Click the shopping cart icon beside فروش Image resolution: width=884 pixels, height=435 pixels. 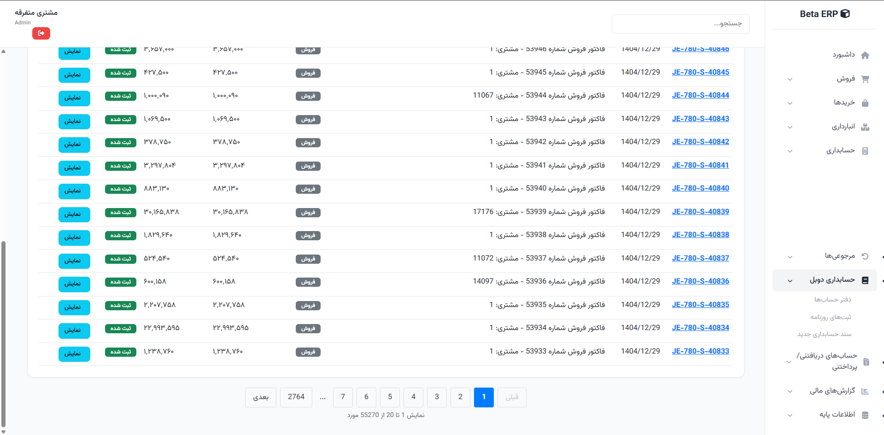865,79
